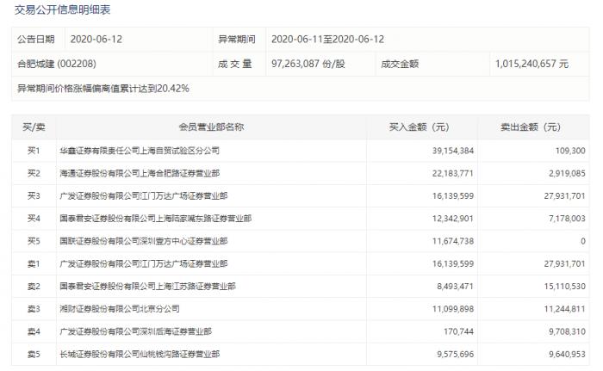Image resolution: width=603 pixels, height=371 pixels.
Task: Select buy amount 22,183,771
Action: coord(452,173)
